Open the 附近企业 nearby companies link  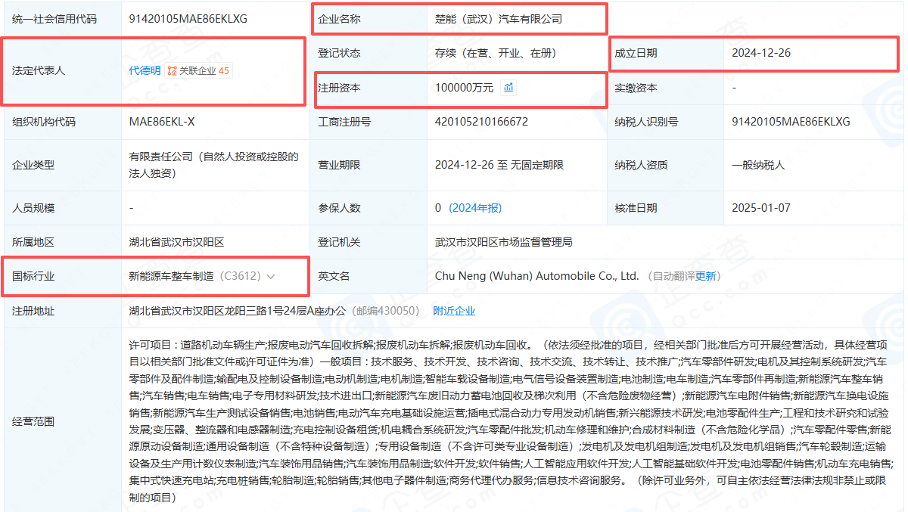pyautogui.click(x=454, y=311)
